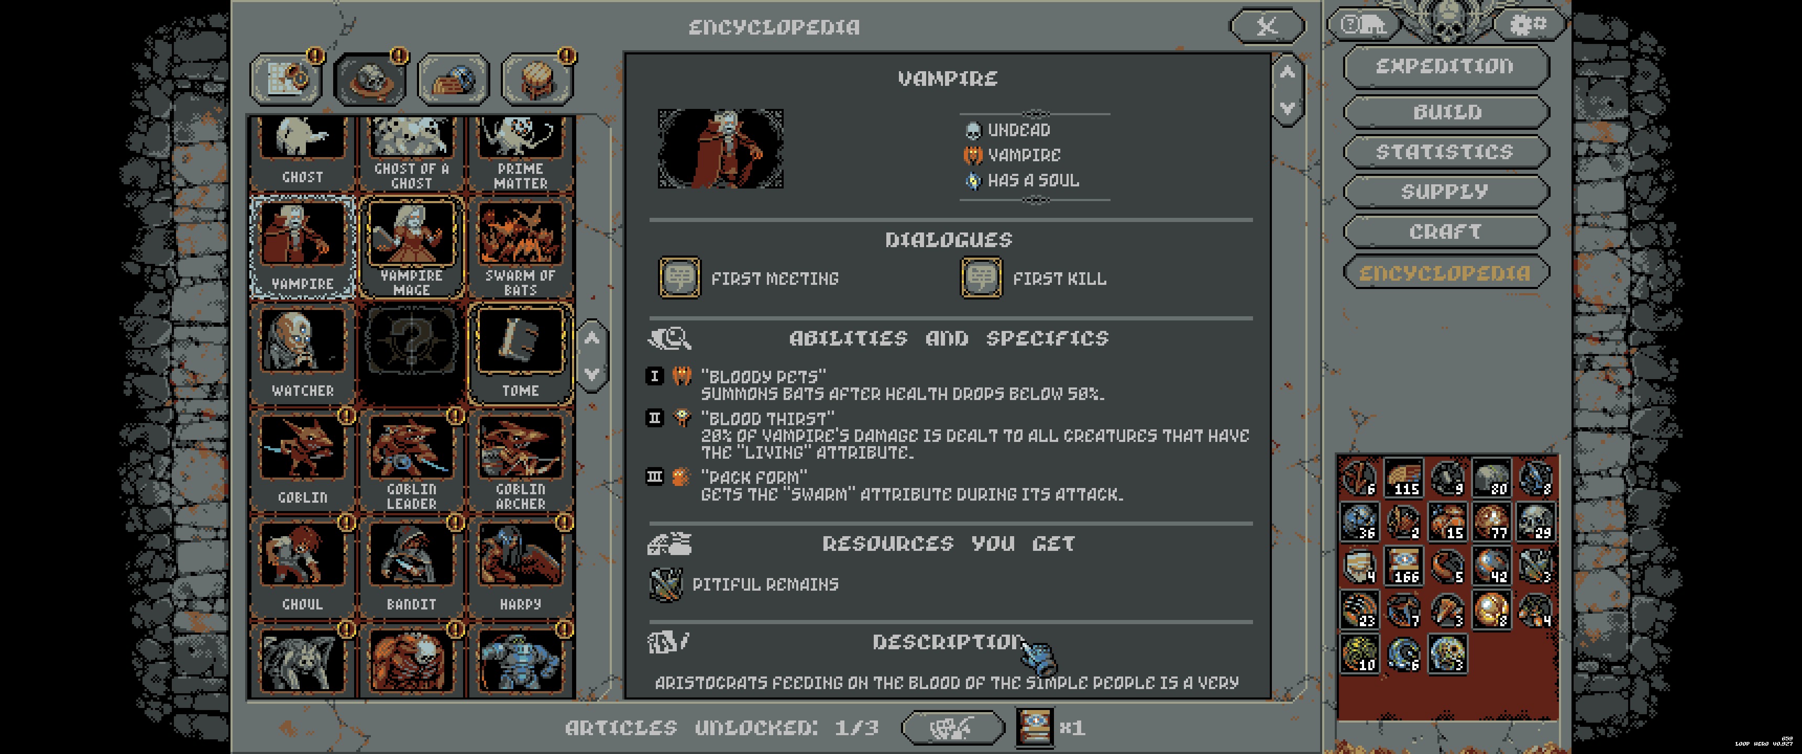1802x754 pixels.
Task: Click the settings gears icon
Action: click(x=1528, y=25)
